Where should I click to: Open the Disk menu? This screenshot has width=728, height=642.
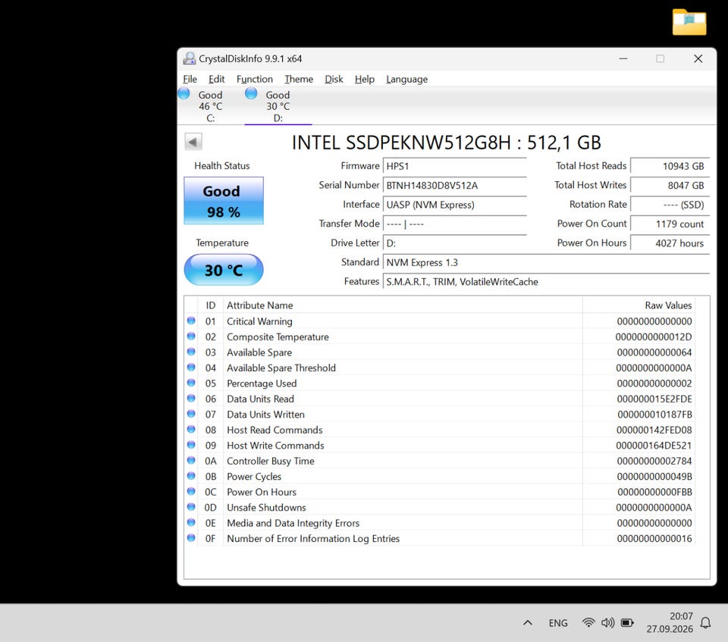(334, 80)
